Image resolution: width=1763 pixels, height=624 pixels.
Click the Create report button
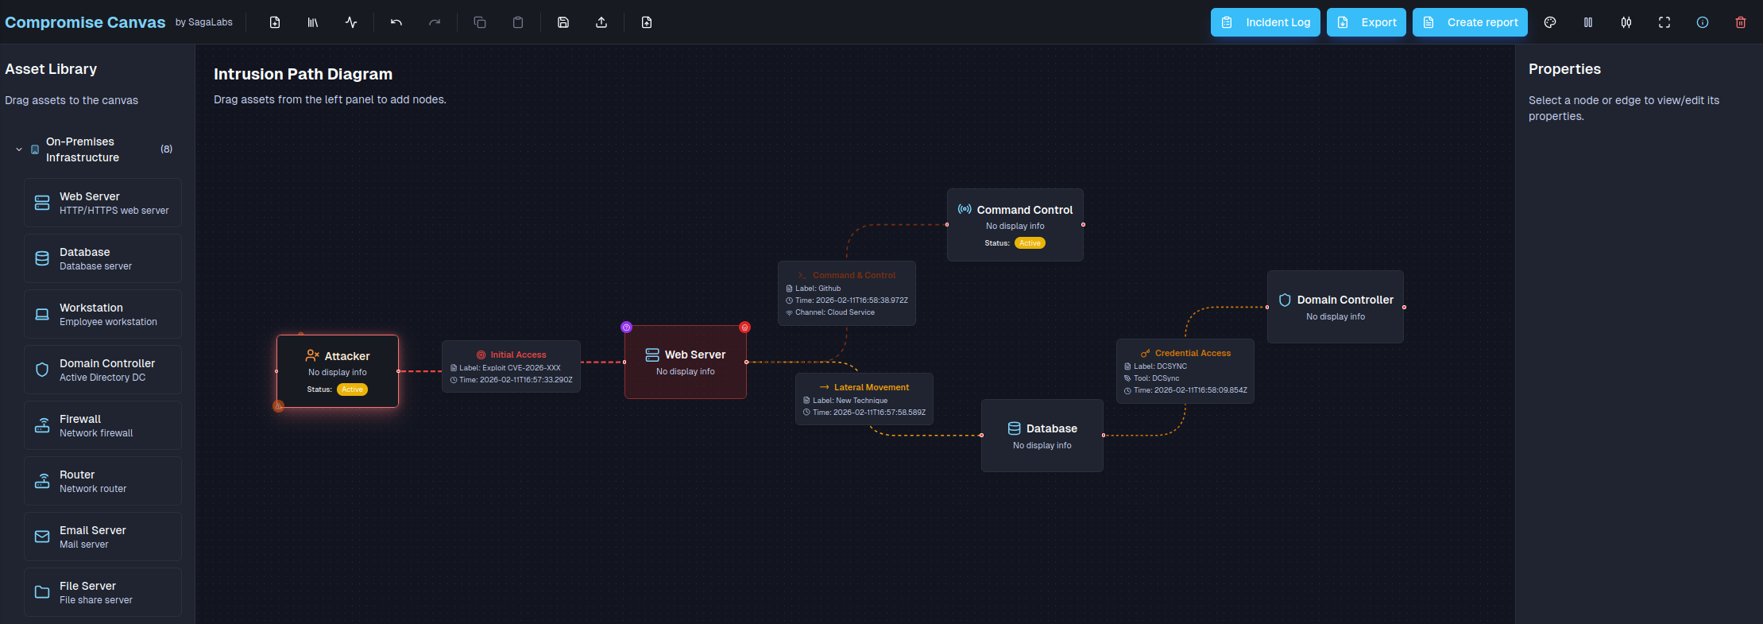tap(1471, 22)
